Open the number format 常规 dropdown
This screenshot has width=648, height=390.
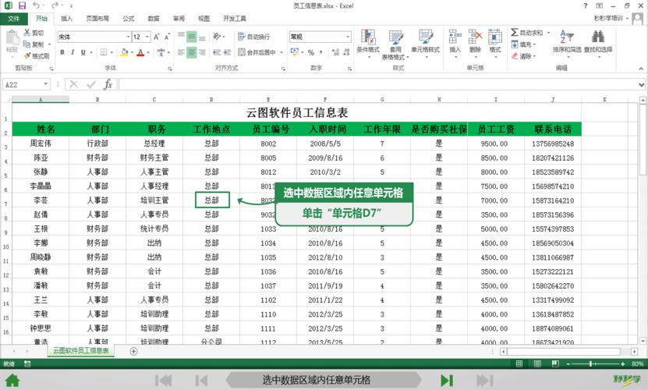pyautogui.click(x=348, y=37)
